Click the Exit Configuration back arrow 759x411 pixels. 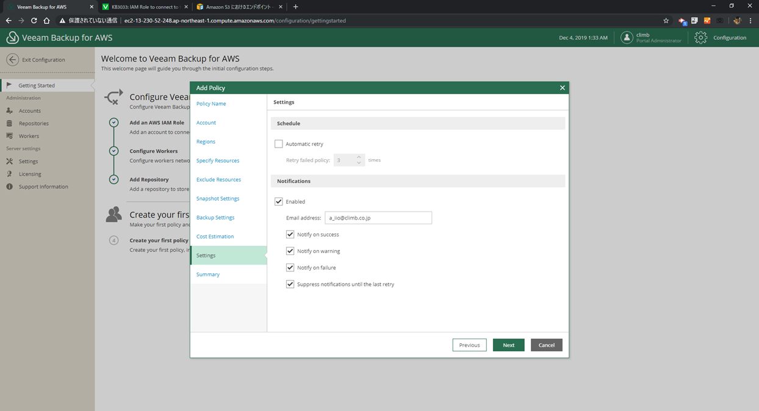click(12, 60)
